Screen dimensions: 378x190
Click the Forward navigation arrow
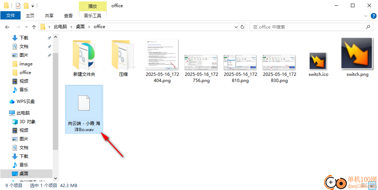click(x=18, y=27)
